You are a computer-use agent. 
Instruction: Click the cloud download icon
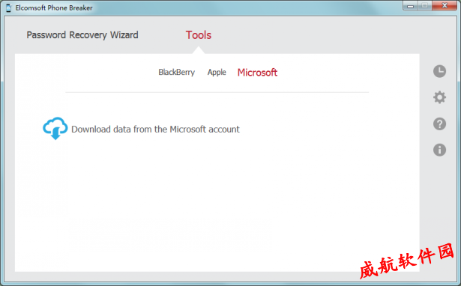tap(55, 129)
